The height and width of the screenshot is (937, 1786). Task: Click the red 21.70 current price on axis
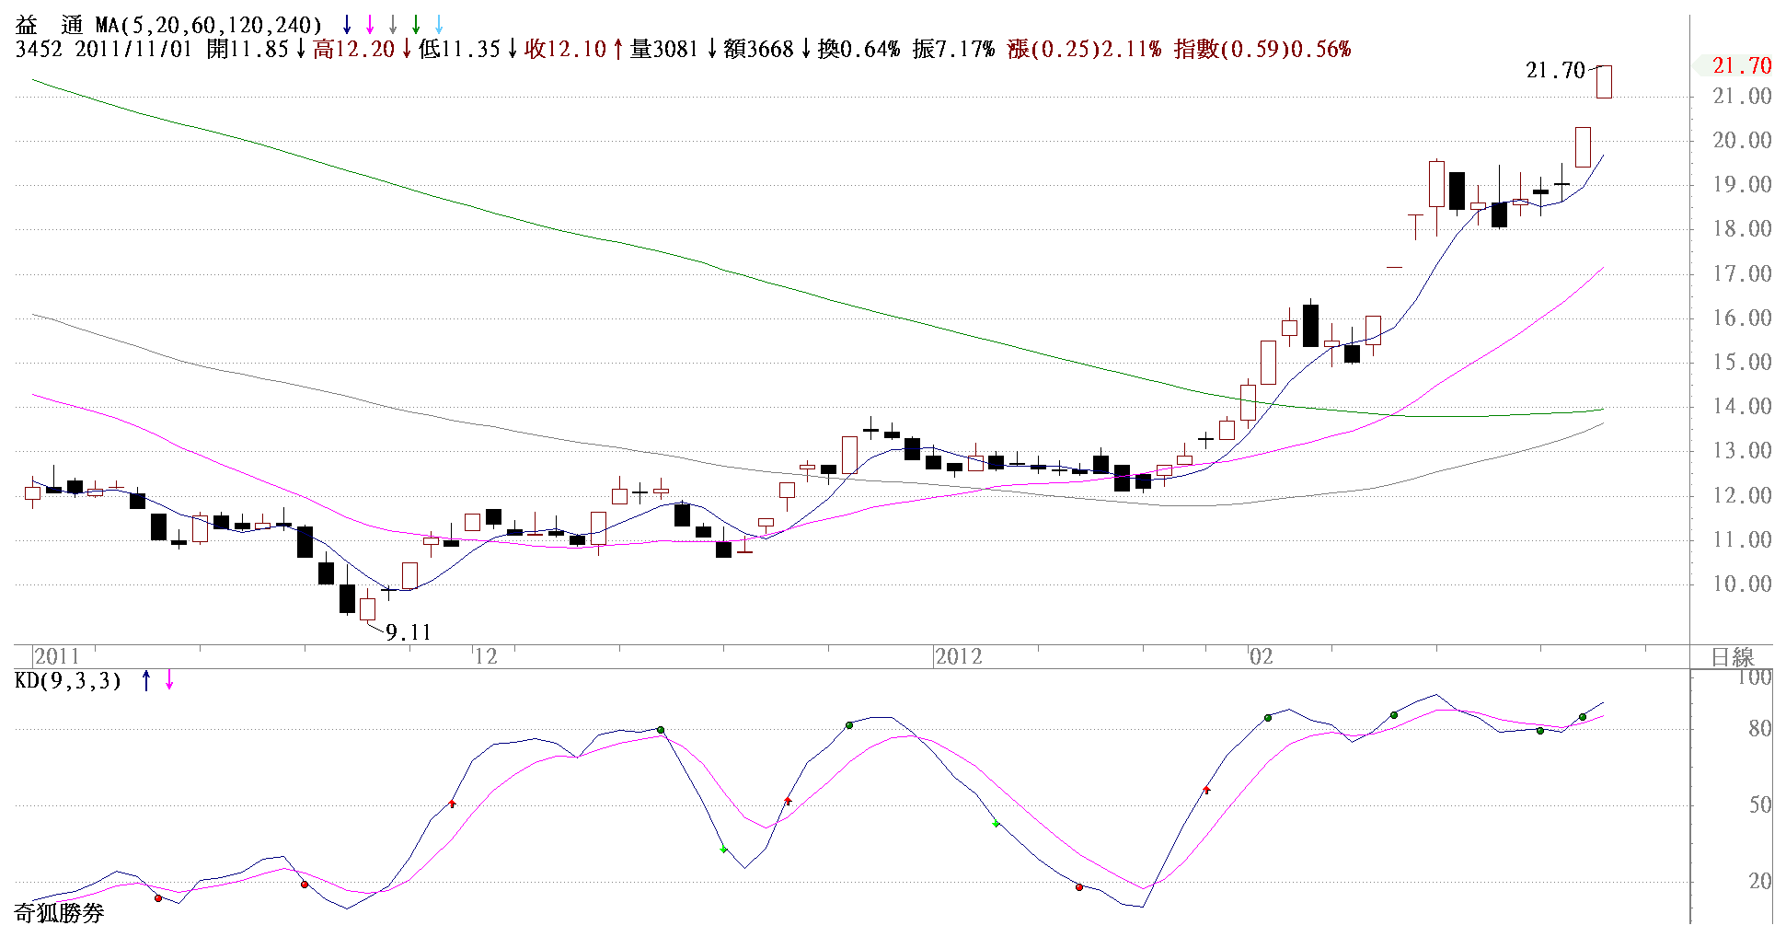click(1741, 65)
